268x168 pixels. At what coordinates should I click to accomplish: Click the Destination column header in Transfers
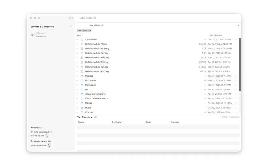click(x=117, y=122)
